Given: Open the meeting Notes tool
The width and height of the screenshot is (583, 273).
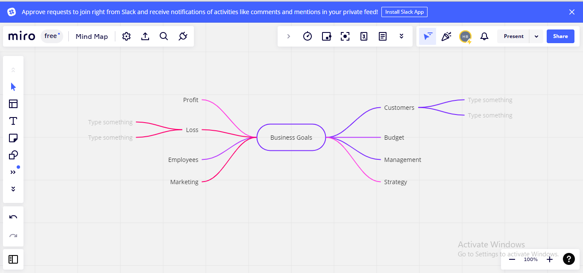Looking at the screenshot, I should coord(382,36).
